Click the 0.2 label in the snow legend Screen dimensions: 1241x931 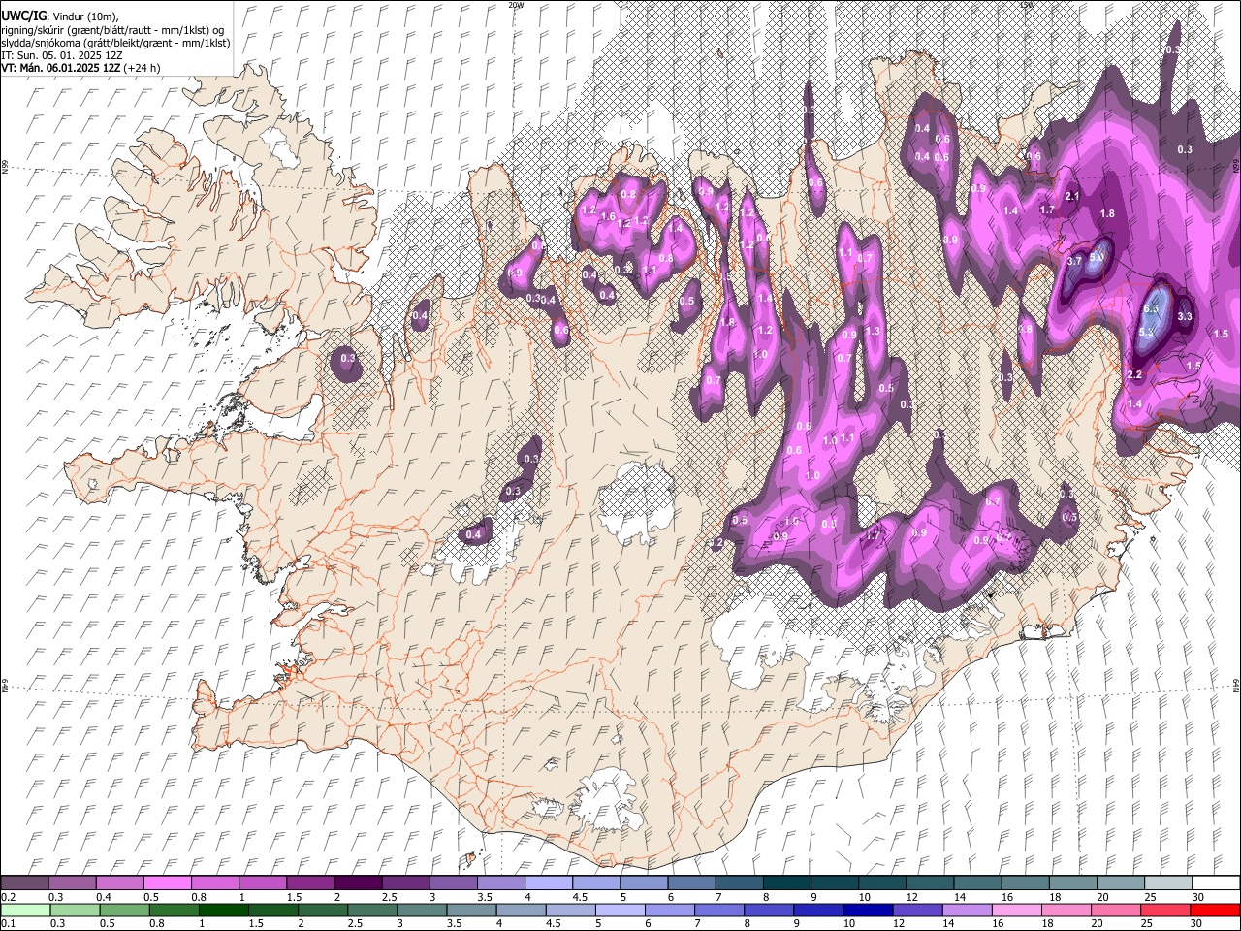pos(8,897)
